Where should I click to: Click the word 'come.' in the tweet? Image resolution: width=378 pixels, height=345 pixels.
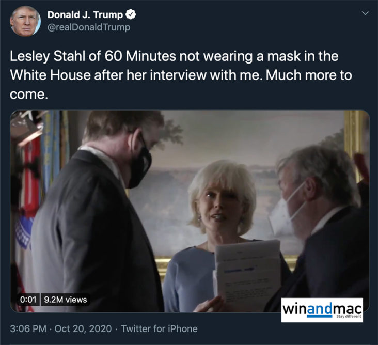click(x=29, y=95)
